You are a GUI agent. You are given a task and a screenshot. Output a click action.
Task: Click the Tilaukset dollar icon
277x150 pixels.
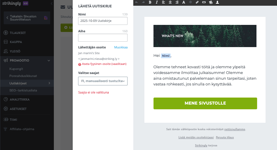pyautogui.click(x=6, y=33)
